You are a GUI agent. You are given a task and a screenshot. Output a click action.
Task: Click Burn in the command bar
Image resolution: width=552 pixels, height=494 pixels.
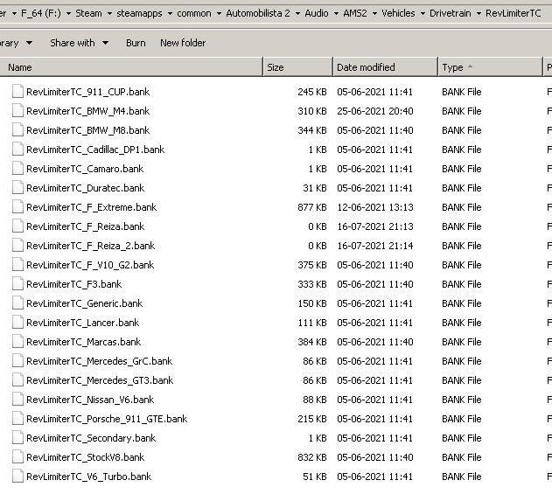coord(136,43)
